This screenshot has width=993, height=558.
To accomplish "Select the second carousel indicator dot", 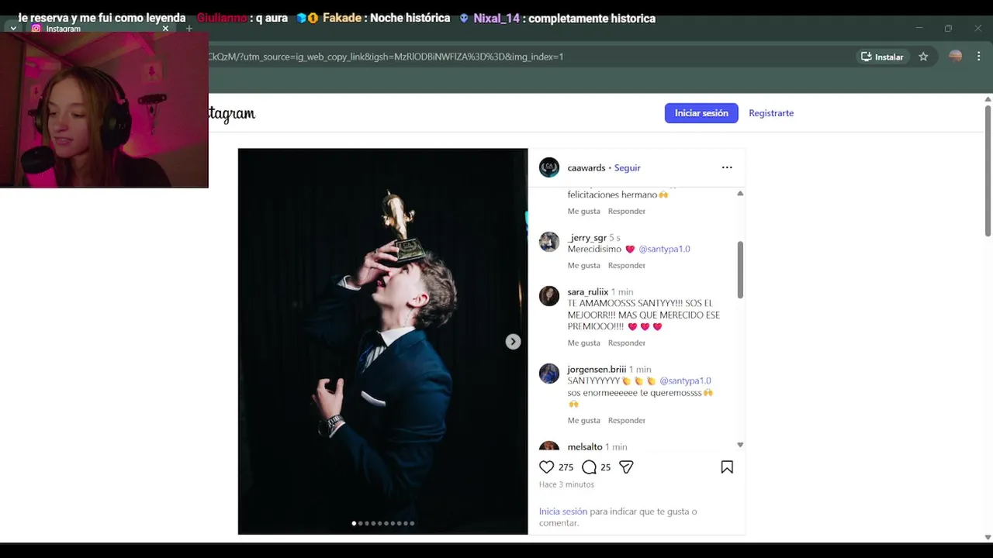I will tap(361, 523).
